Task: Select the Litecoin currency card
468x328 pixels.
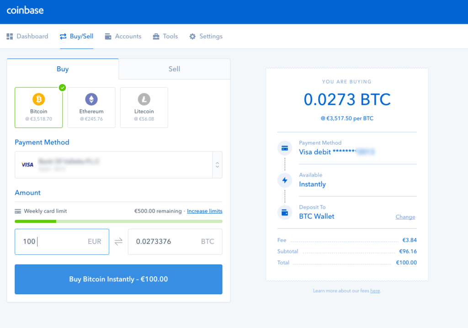Action: [144, 108]
